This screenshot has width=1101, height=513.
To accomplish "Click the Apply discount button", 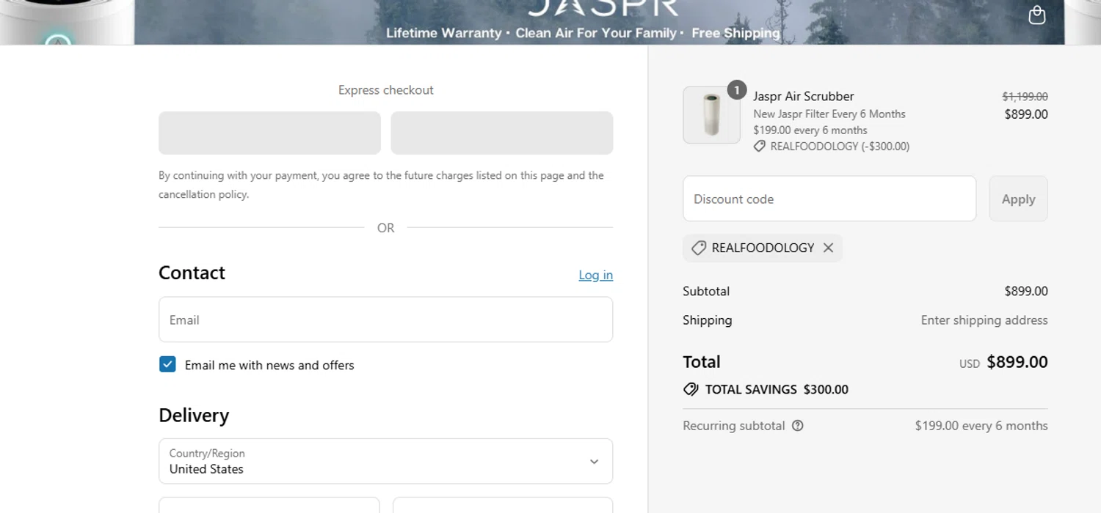I will coord(1018,199).
